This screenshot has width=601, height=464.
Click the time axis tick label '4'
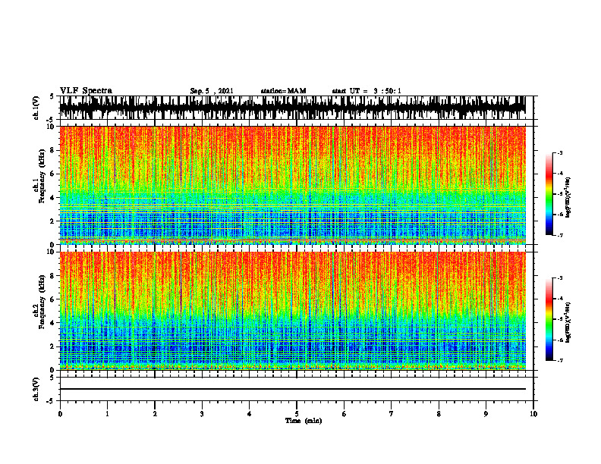(250, 414)
